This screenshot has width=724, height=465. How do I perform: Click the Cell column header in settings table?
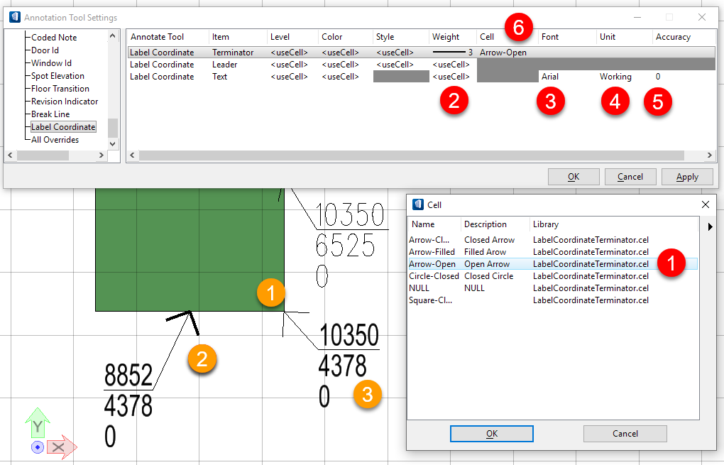tap(487, 37)
